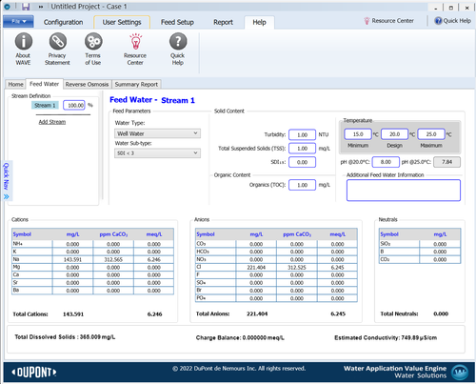The width and height of the screenshot is (476, 384).
Task: Click the Additional Feed Water Information box
Action: tap(404, 191)
